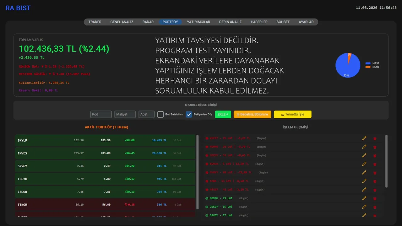
Task: Select the SRVGY portfolio row
Action: point(105,166)
